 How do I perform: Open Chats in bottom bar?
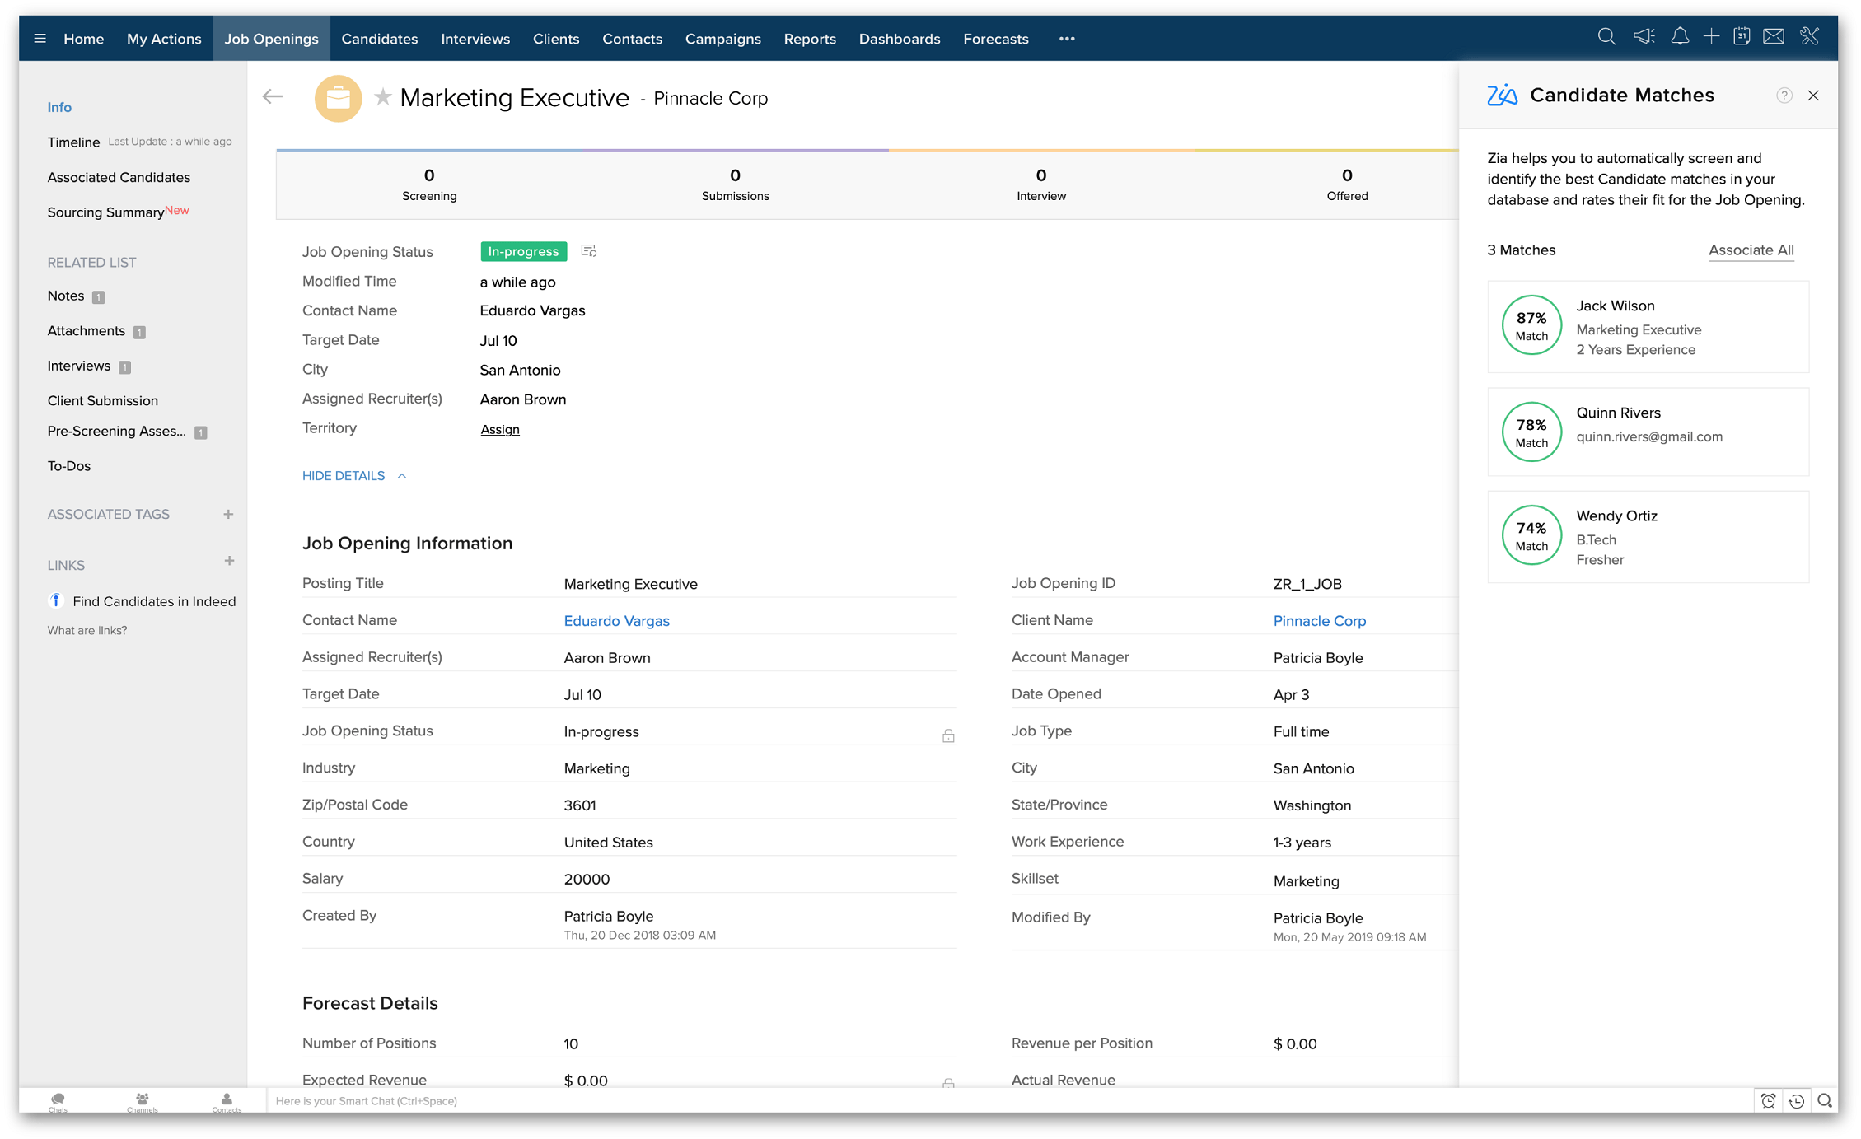(x=58, y=1102)
